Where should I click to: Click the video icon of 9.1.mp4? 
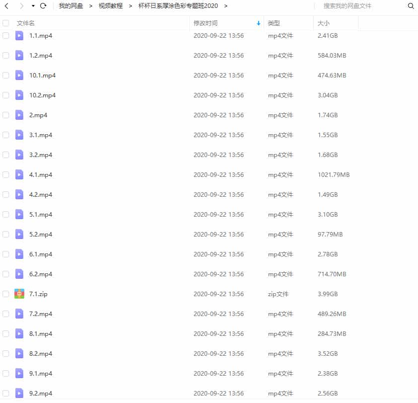pyautogui.click(x=19, y=373)
